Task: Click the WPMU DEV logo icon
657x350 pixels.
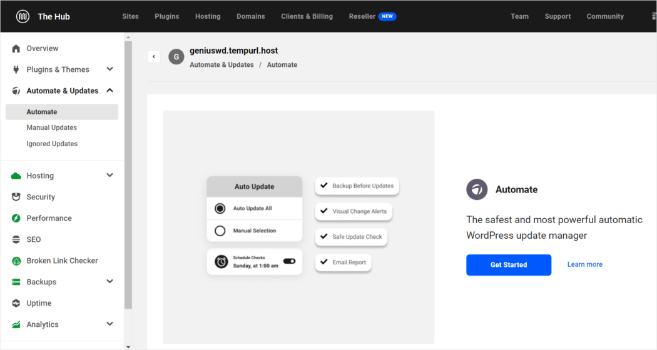Action: (23, 16)
